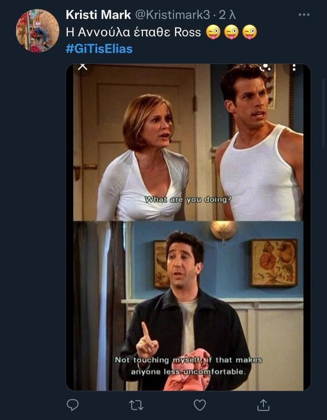Open the vertical dots menu inside the image
This screenshot has height=420, width=327.
[294, 67]
